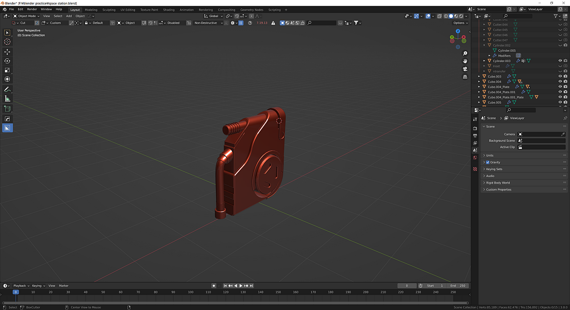Click the pan view hand gizmo
Viewport: 570px width, 310px height.
(x=465, y=61)
